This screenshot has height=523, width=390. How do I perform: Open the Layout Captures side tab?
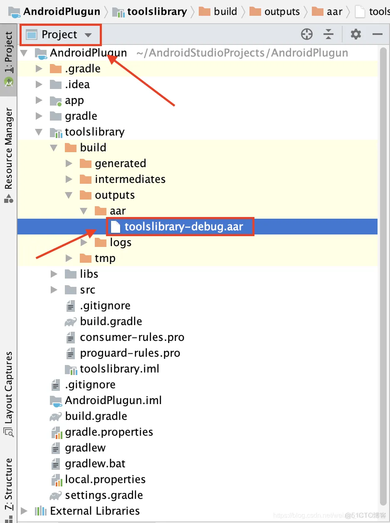click(x=9, y=394)
